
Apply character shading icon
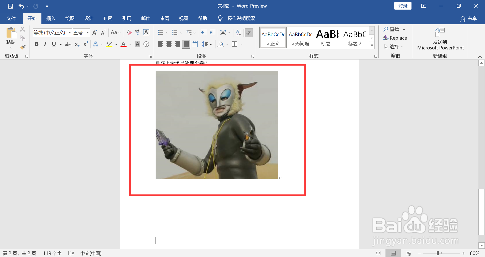tap(137, 44)
